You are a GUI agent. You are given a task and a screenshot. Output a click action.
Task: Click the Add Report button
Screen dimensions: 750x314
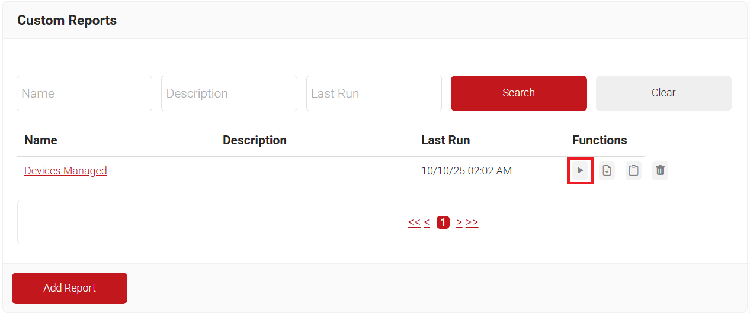pos(69,288)
